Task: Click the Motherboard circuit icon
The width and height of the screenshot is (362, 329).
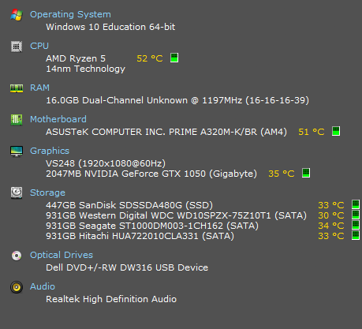Action: point(17,120)
